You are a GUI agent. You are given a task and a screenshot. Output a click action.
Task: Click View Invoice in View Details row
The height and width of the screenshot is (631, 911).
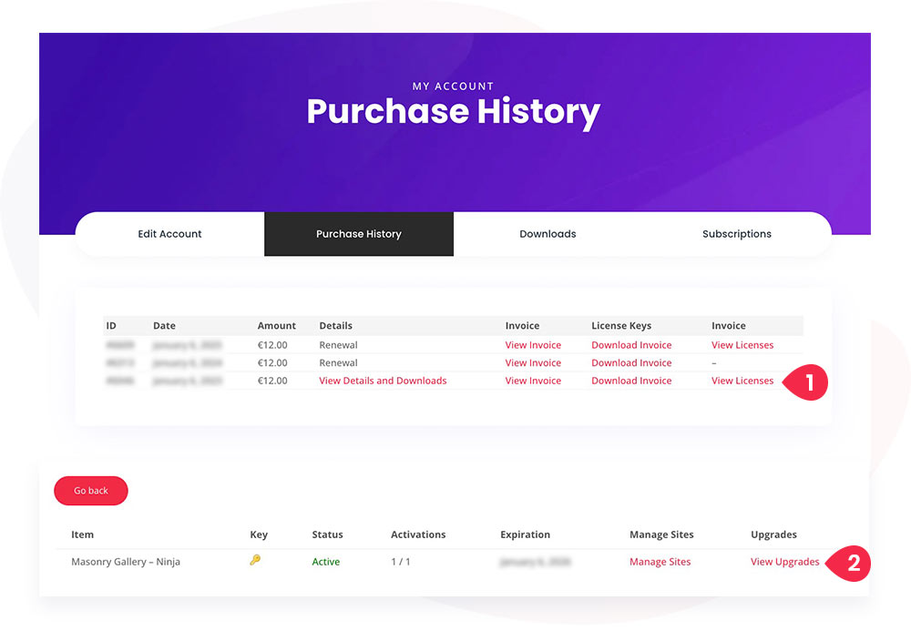click(x=533, y=381)
